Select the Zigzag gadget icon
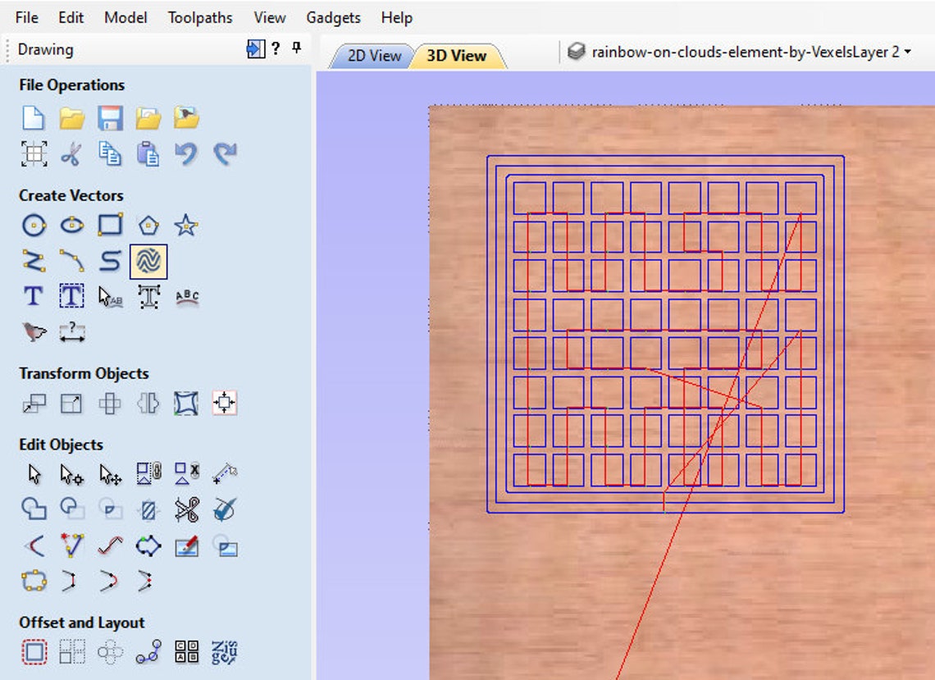The height and width of the screenshot is (680, 935). tap(225, 652)
